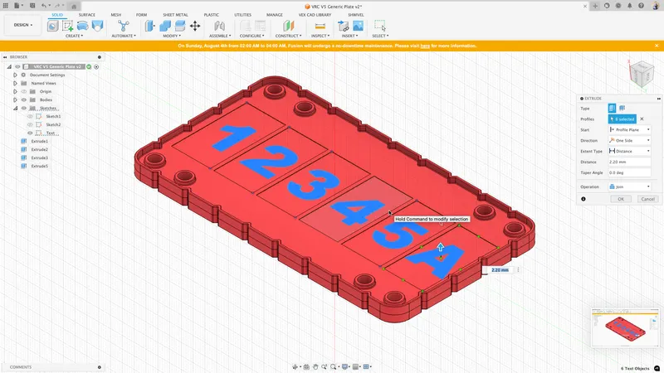Clear the selected profiles with X

click(642, 119)
